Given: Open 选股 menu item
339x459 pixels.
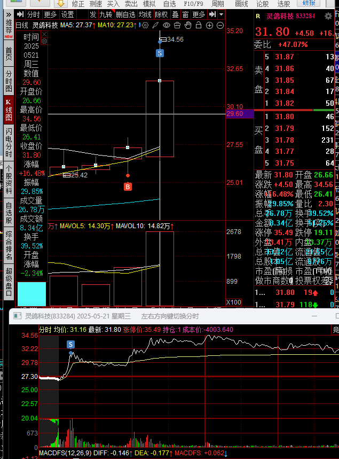Looking at the screenshot, I should pos(283,4).
